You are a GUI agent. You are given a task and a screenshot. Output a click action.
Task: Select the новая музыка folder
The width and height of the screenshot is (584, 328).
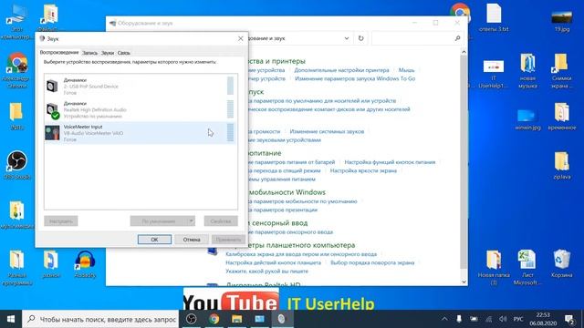click(527, 71)
